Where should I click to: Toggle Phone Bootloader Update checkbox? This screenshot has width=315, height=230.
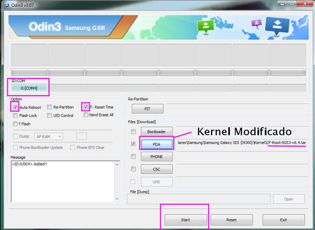[15, 147]
